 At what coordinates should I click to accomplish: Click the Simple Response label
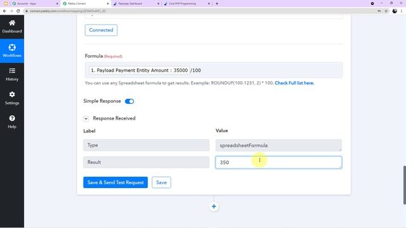(x=102, y=101)
